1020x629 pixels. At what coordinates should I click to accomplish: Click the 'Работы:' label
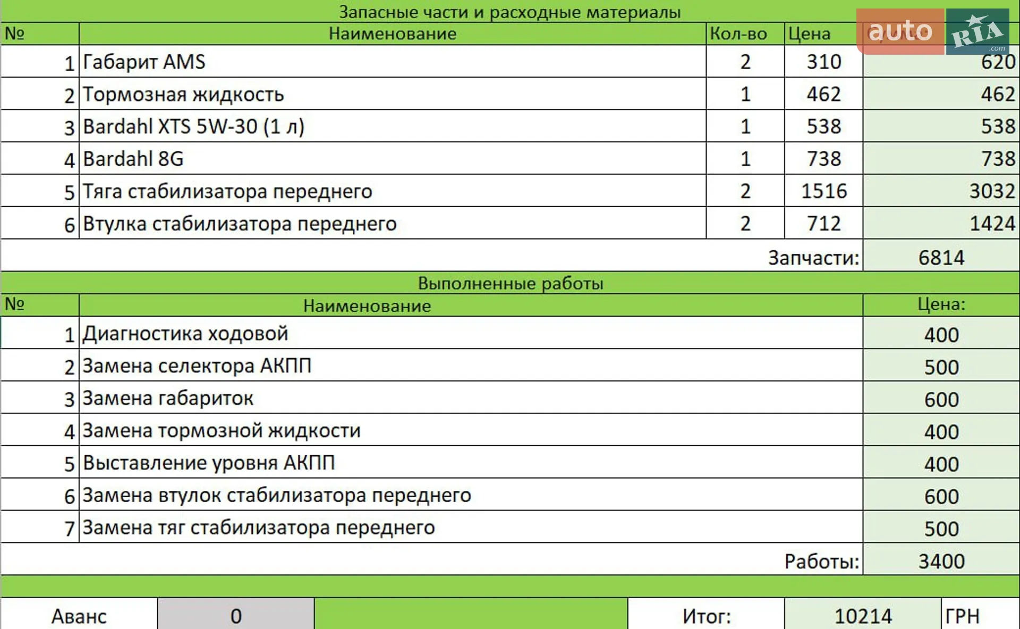coord(822,561)
